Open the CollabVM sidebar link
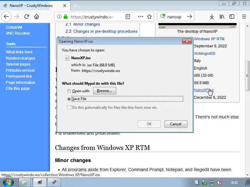The image size is (250, 187). point(14,27)
